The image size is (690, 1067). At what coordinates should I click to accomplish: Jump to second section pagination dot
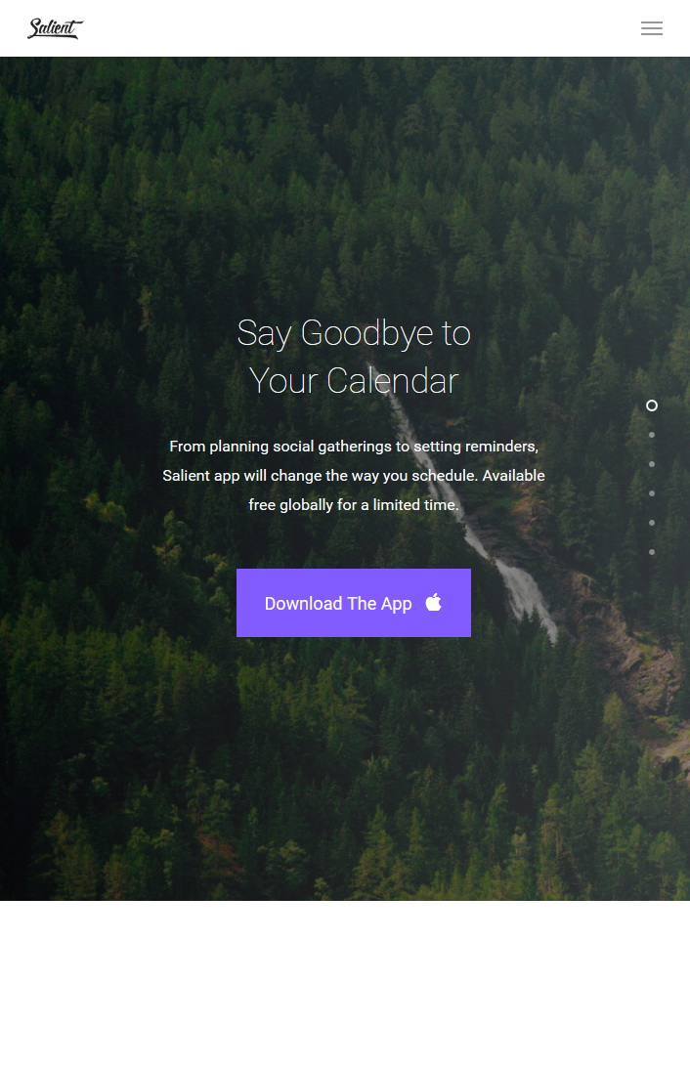(x=651, y=435)
